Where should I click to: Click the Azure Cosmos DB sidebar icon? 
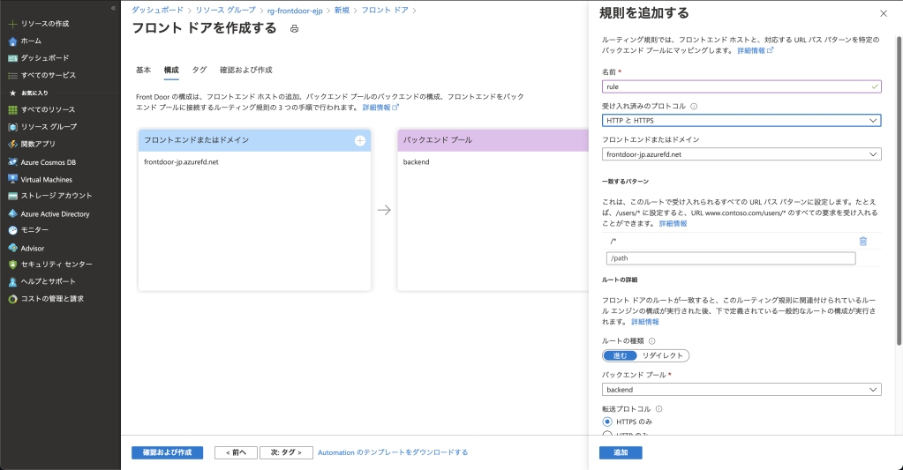(x=12, y=161)
